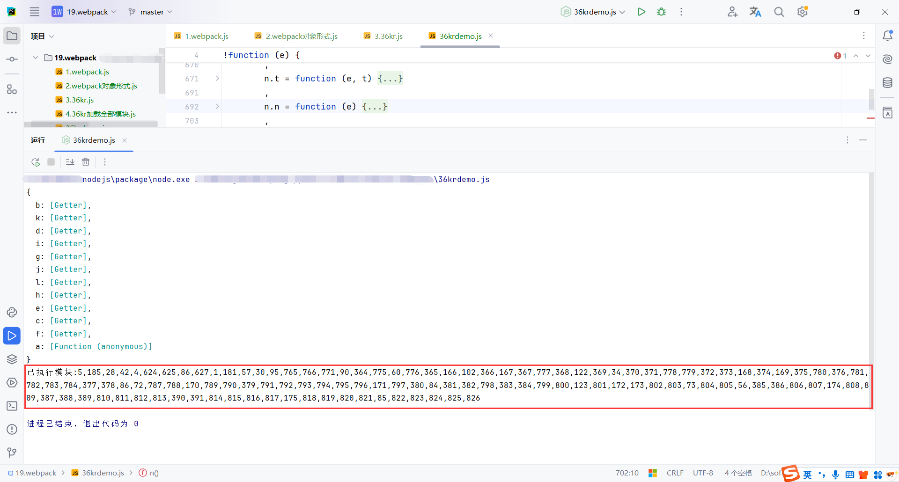Toggle soft-wrap in the console toolbar

[x=70, y=162]
